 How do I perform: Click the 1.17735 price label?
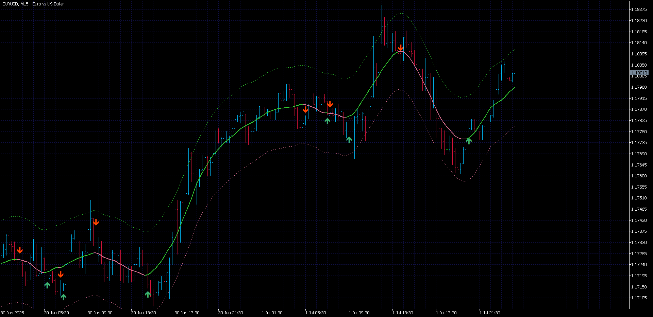pos(639,143)
